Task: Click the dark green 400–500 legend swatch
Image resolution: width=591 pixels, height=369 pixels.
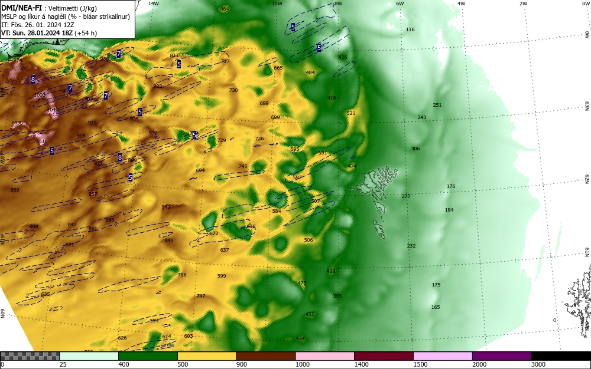Action: point(148,356)
